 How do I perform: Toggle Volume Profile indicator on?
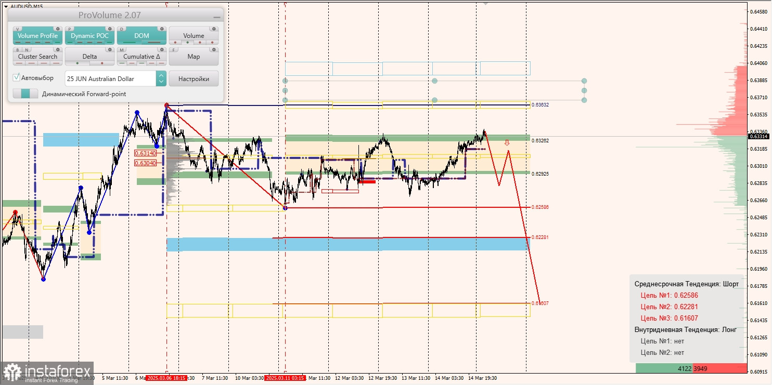37,36
